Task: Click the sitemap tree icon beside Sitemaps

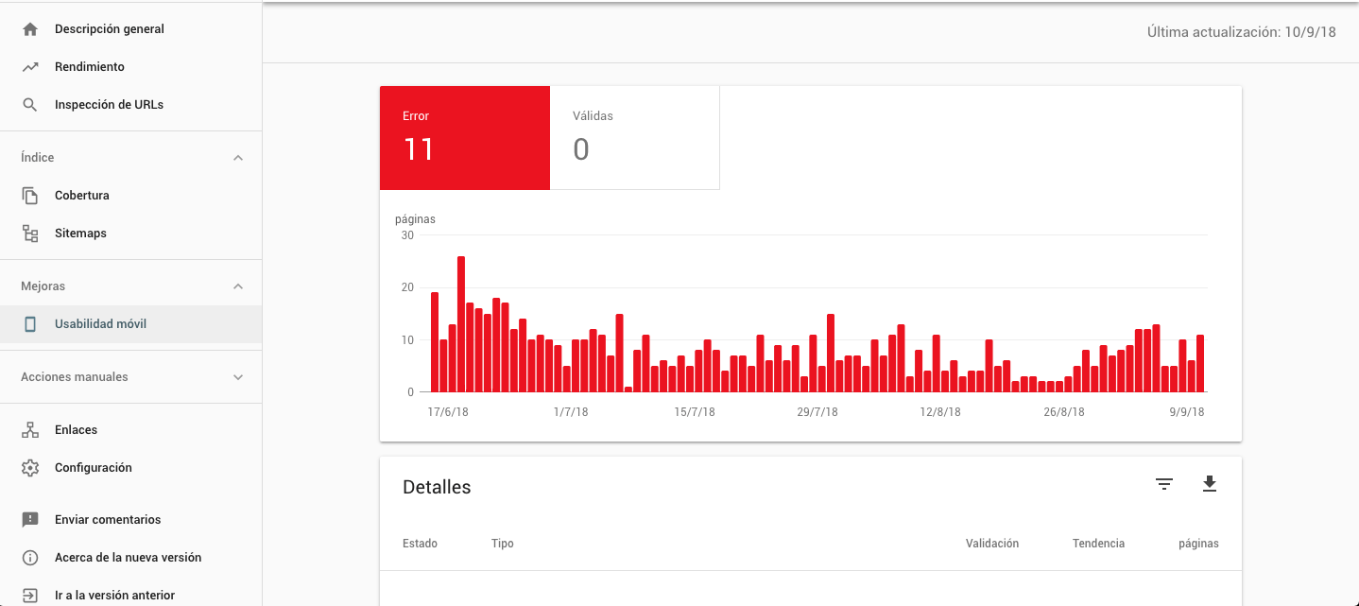Action: 30,234
